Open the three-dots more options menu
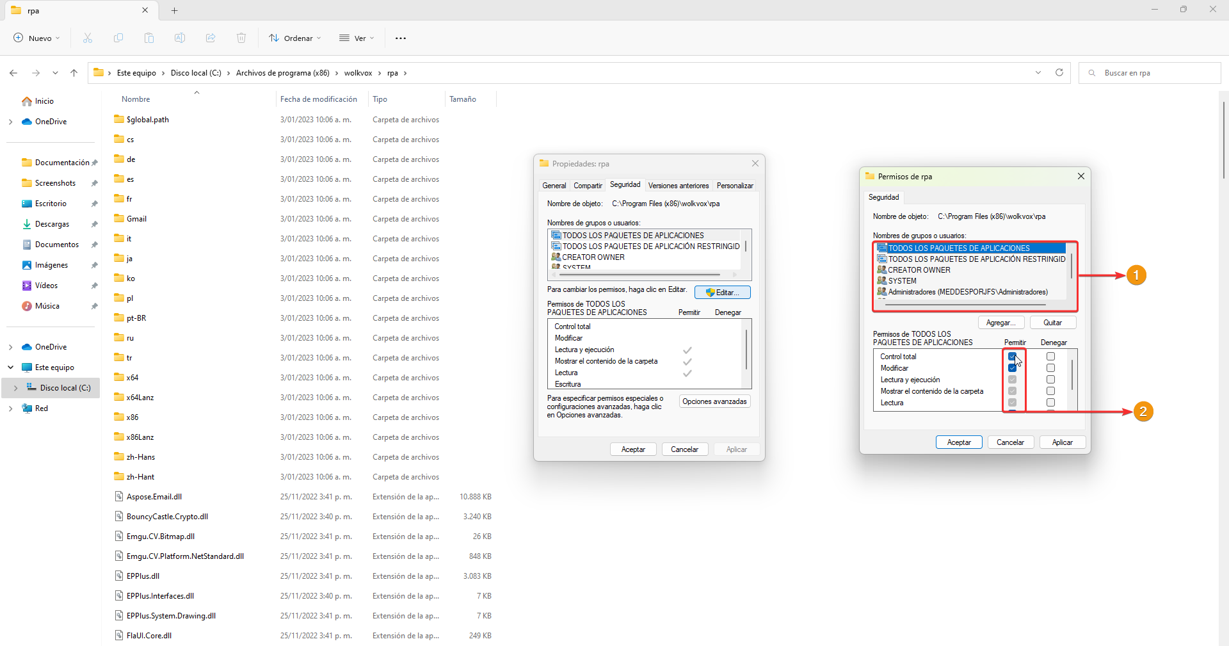 tap(401, 38)
